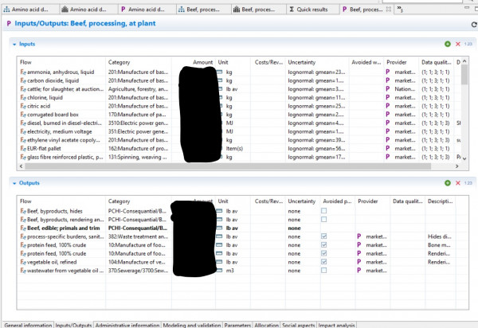Click provider P icon in cattle for slaughter row

click(x=387, y=89)
